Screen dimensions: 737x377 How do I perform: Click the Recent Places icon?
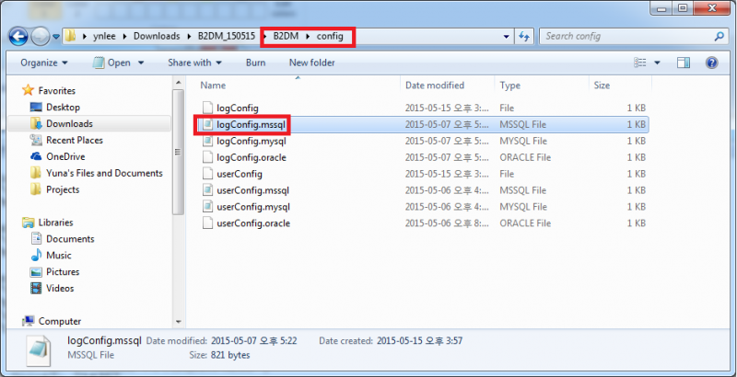36,140
